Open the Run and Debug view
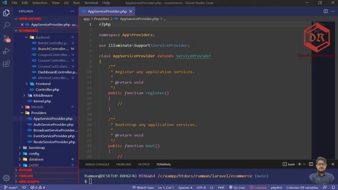 point(6,51)
